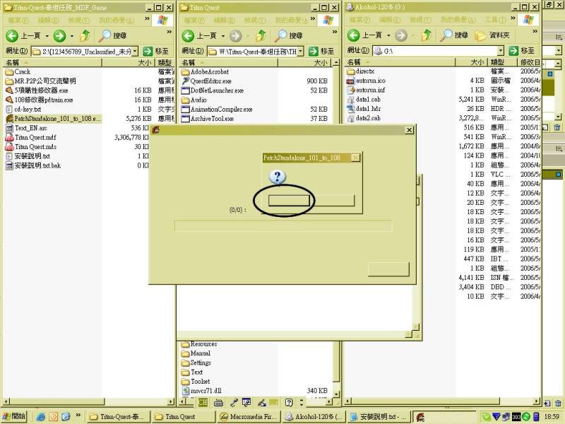Click Go button in Titan Quest window
Viewport: 565px width, 424px height.
point(322,51)
